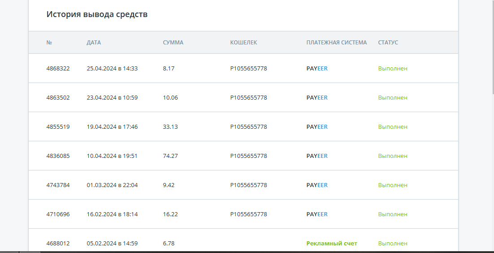Click the PAYEER logo for 19.04.2024 withdrawal
Viewport: 494px width, 253px height.
[317, 127]
